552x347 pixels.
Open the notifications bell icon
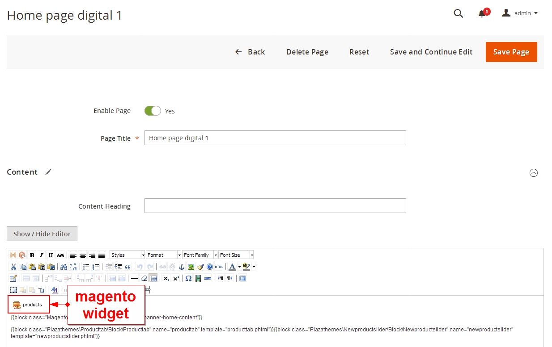[x=482, y=13]
